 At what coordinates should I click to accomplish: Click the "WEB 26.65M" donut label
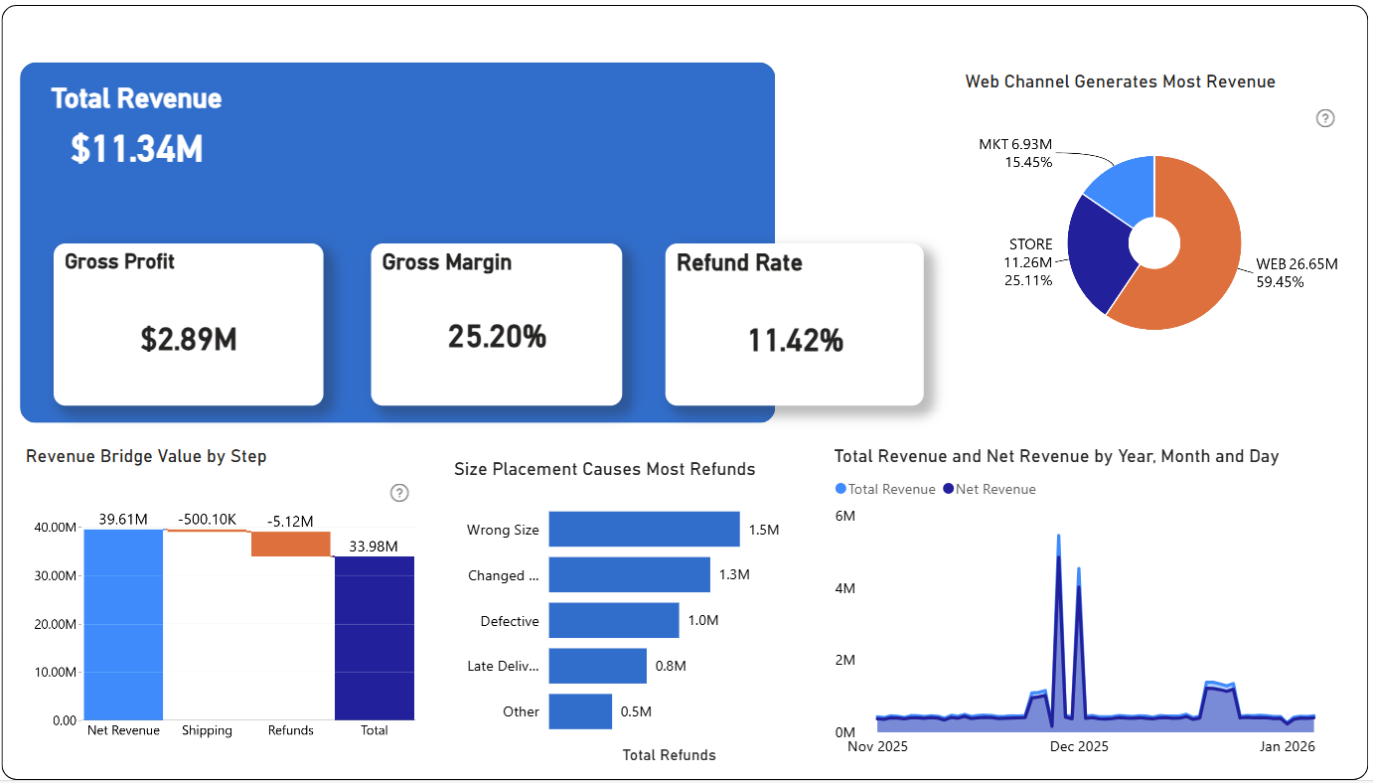(x=1297, y=264)
